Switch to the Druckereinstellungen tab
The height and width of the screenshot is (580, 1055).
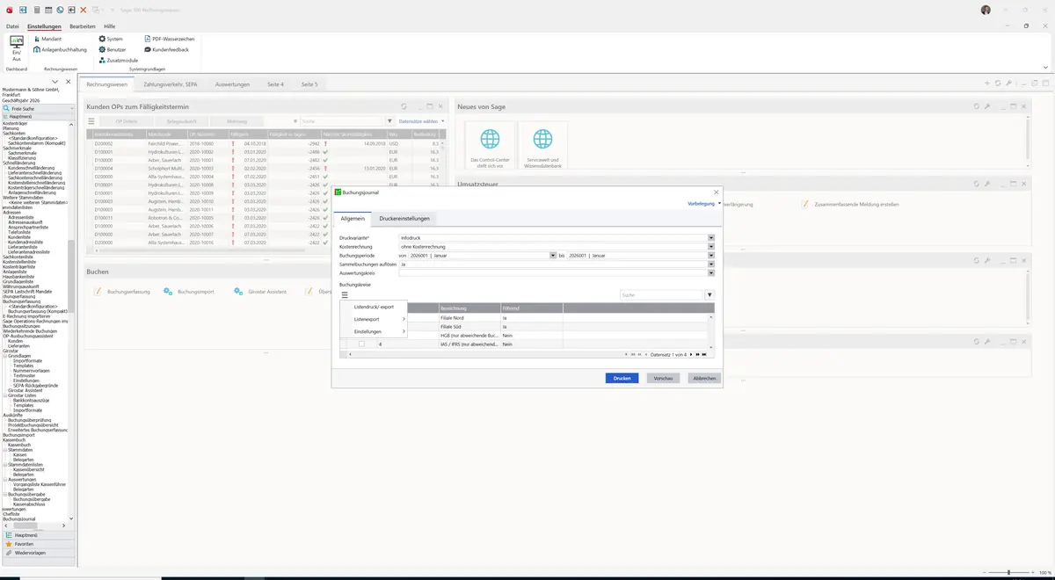coord(404,218)
